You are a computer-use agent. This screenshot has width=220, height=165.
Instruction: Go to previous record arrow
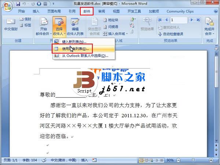[x=166, y=20]
